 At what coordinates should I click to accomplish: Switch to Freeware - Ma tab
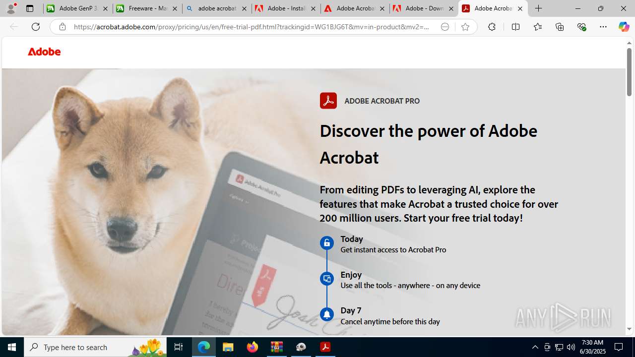[x=147, y=8]
